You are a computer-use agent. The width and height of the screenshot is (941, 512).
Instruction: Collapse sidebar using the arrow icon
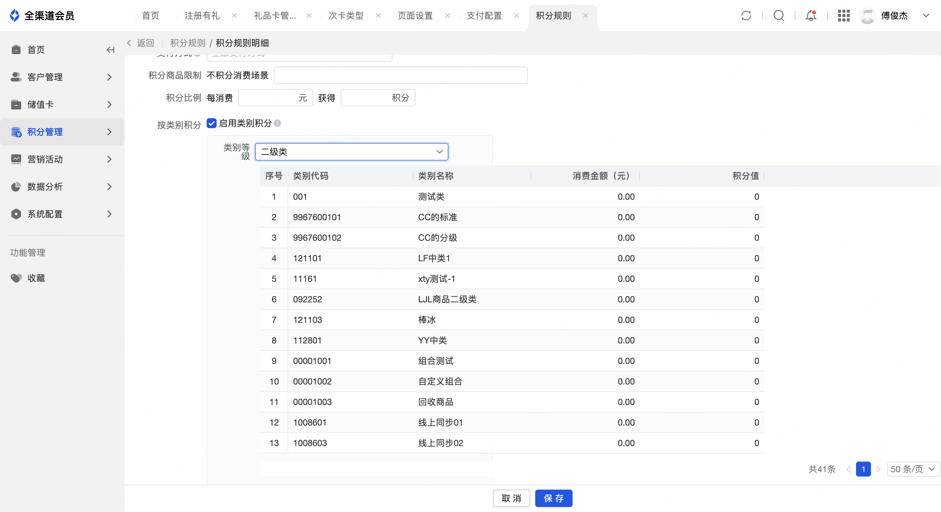point(110,50)
